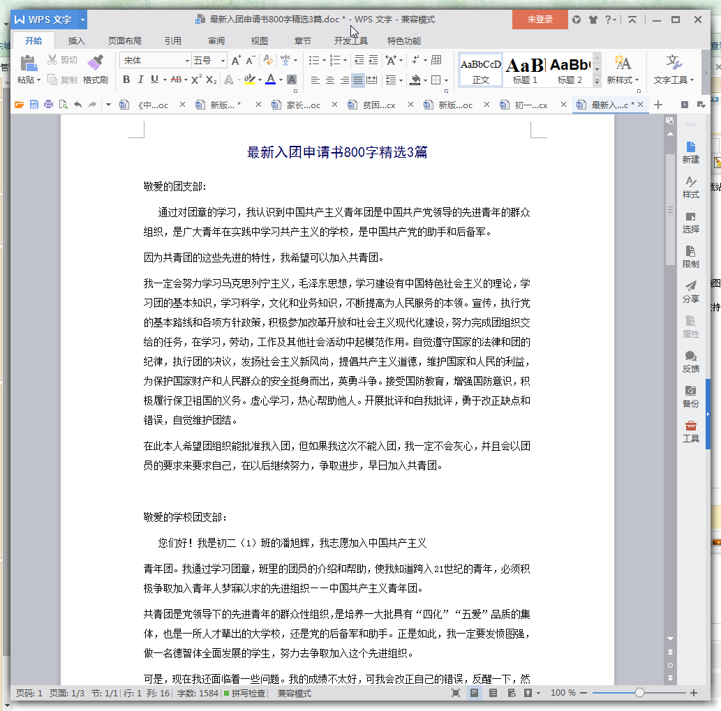
Task: Click the printer icon
Action: (x=48, y=105)
